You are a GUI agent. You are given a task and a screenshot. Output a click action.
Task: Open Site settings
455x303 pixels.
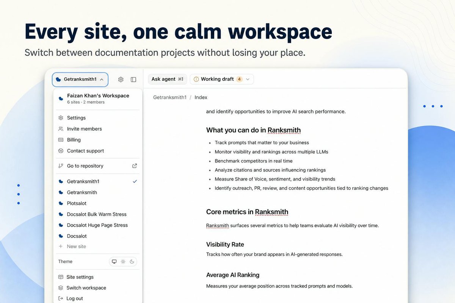pos(98,277)
